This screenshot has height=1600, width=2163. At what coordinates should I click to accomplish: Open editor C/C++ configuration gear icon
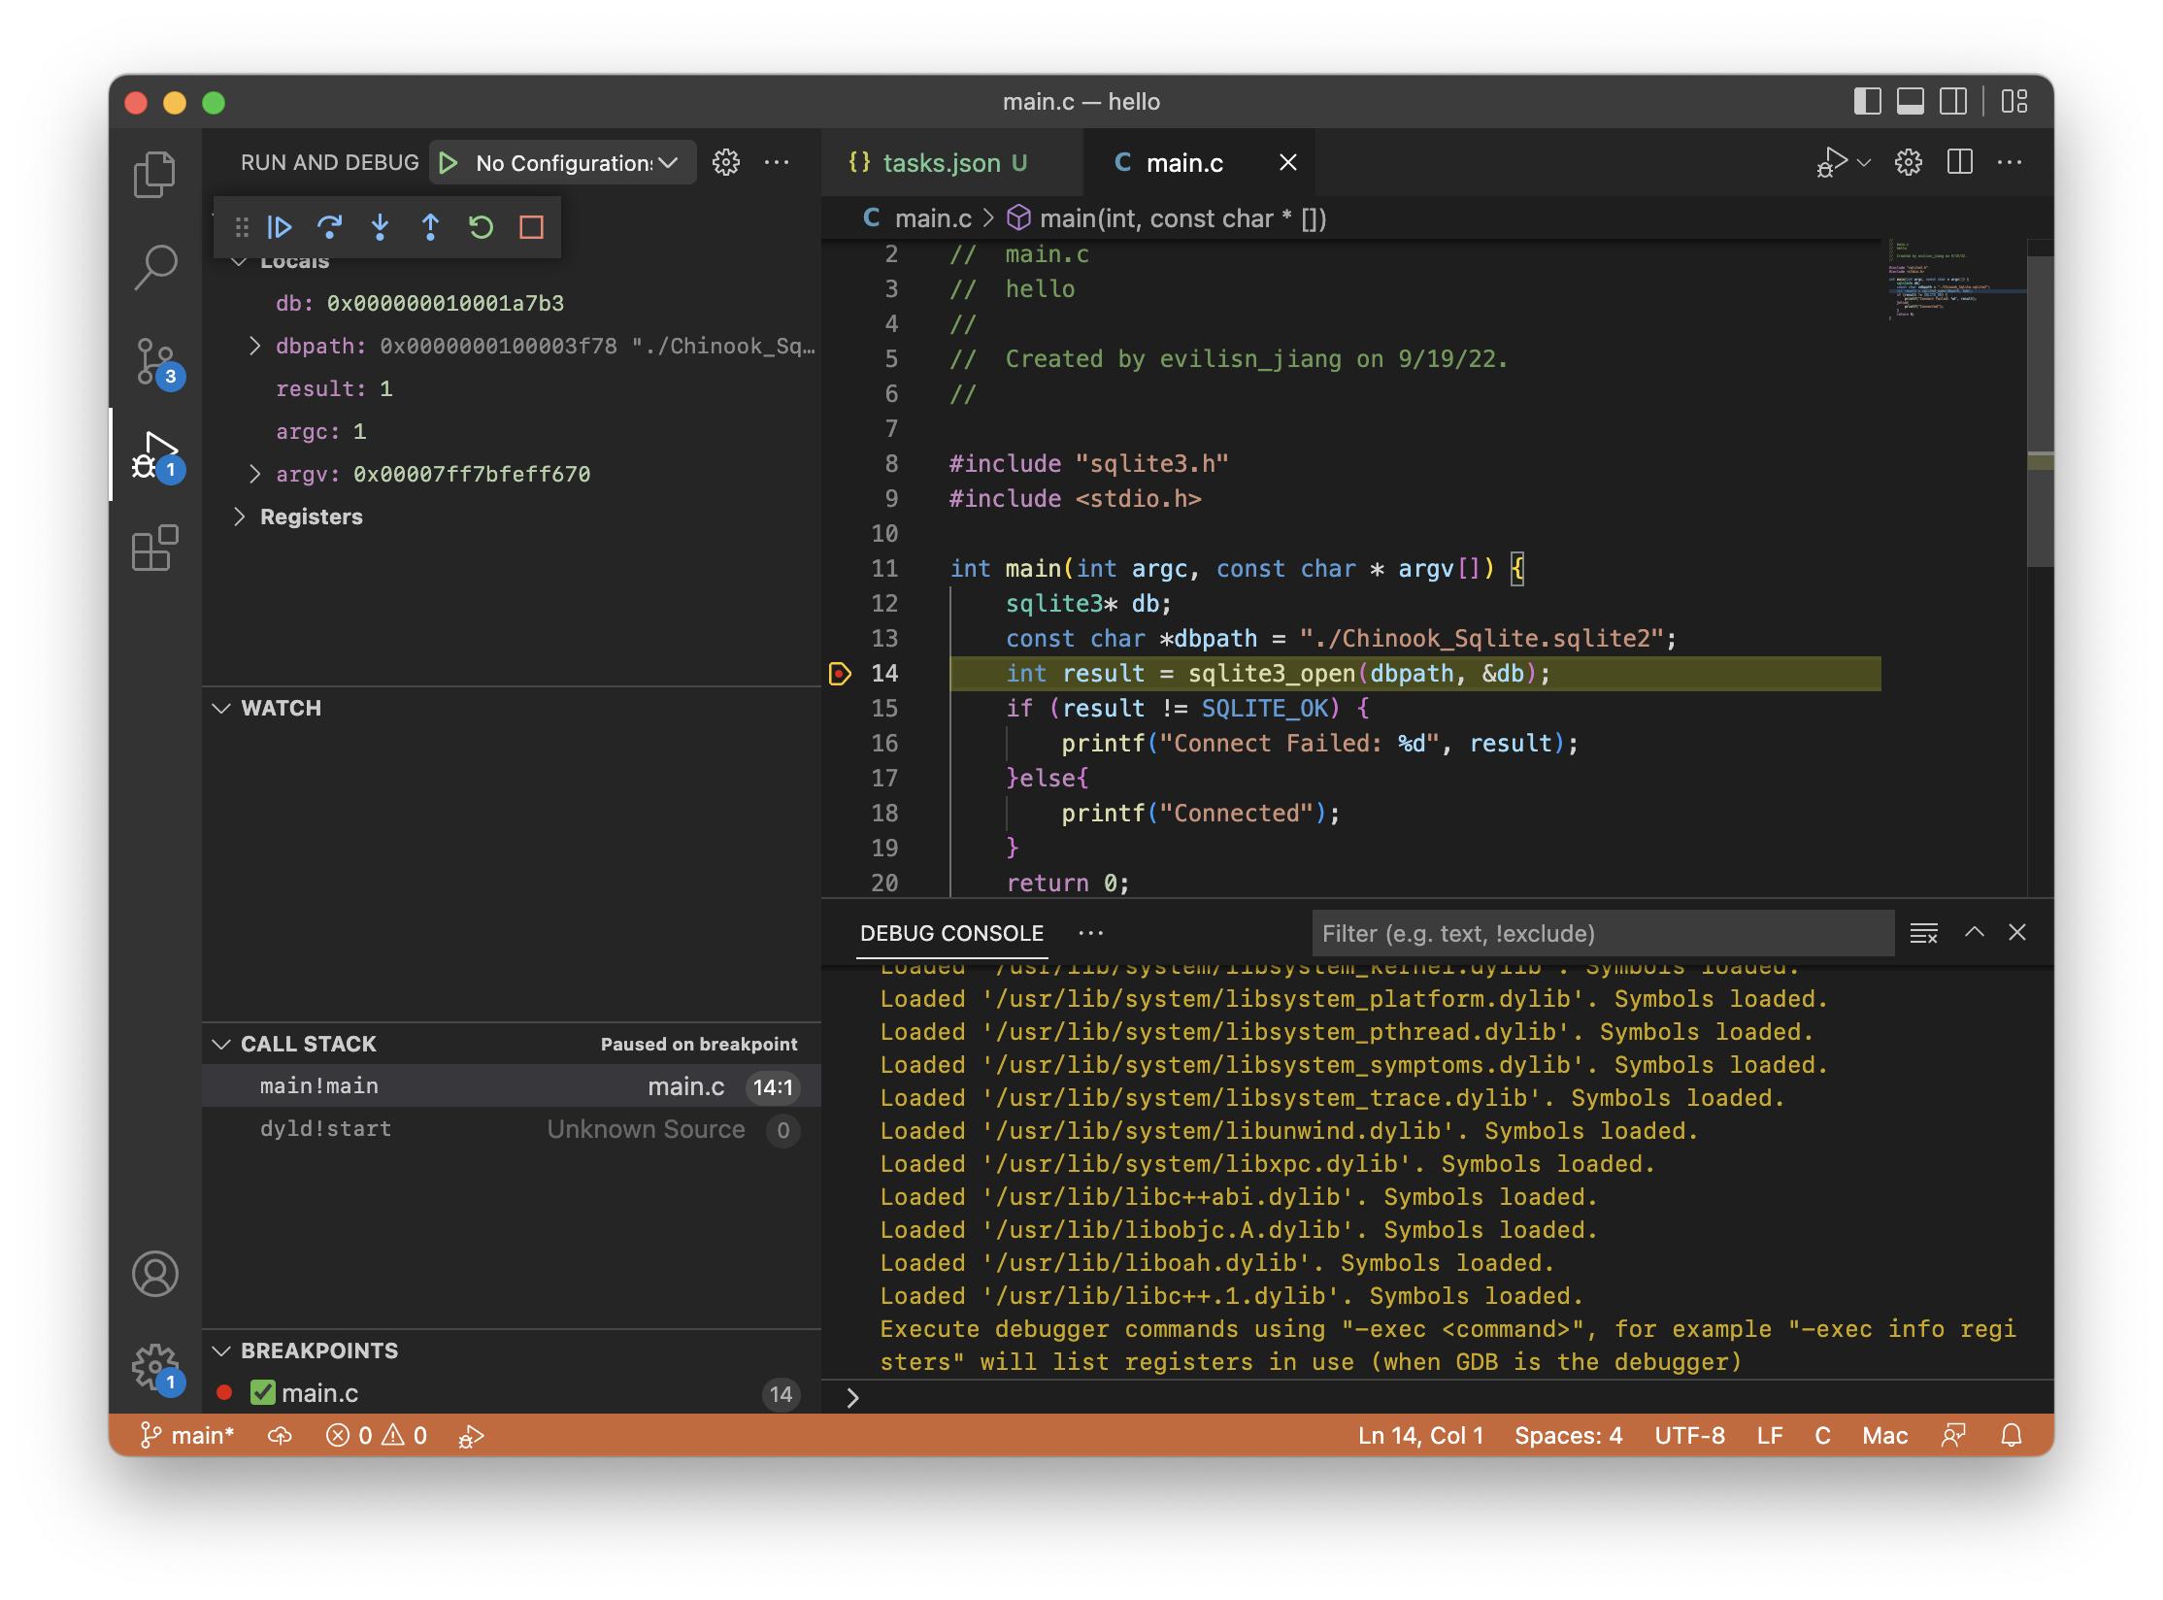point(1909,162)
